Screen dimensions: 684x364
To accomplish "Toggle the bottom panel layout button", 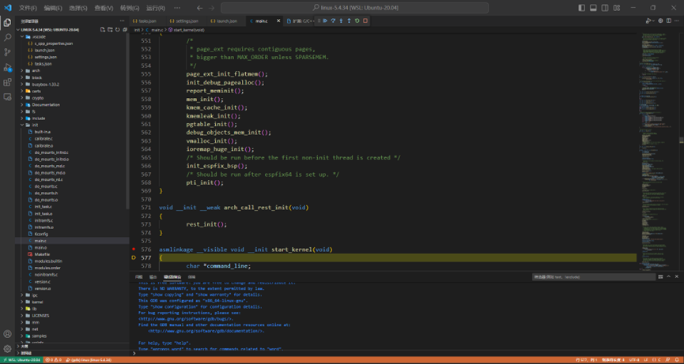I will [x=593, y=8].
